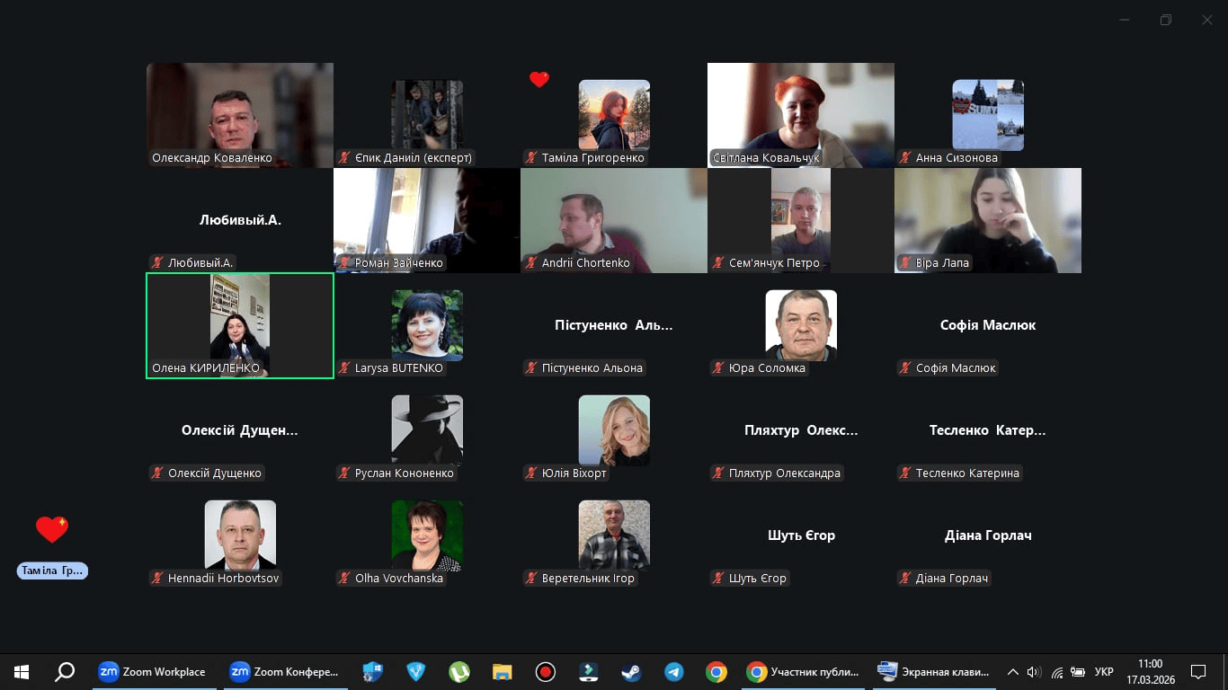Click the red screen recorder taskbar icon
The width and height of the screenshot is (1228, 690).
(x=545, y=672)
